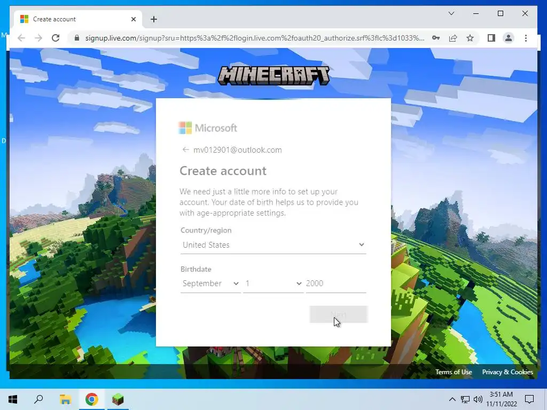The height and width of the screenshot is (410, 547).
Task: Open network status tray icon
Action: point(465,399)
